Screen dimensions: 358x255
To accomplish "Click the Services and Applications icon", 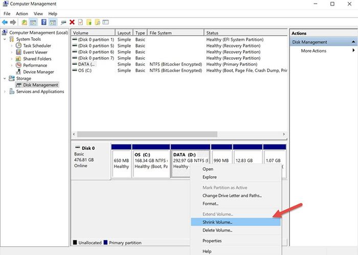I will (x=12, y=91).
